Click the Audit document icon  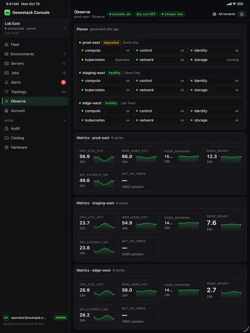(x=7, y=129)
